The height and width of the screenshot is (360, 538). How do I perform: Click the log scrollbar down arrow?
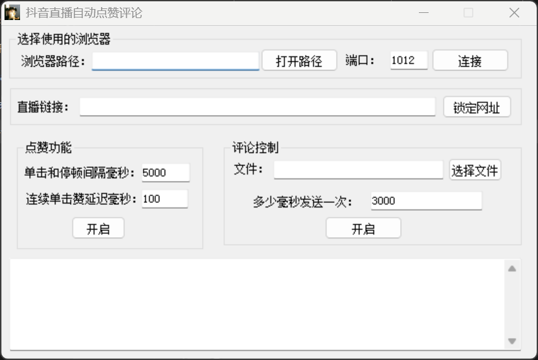512,341
